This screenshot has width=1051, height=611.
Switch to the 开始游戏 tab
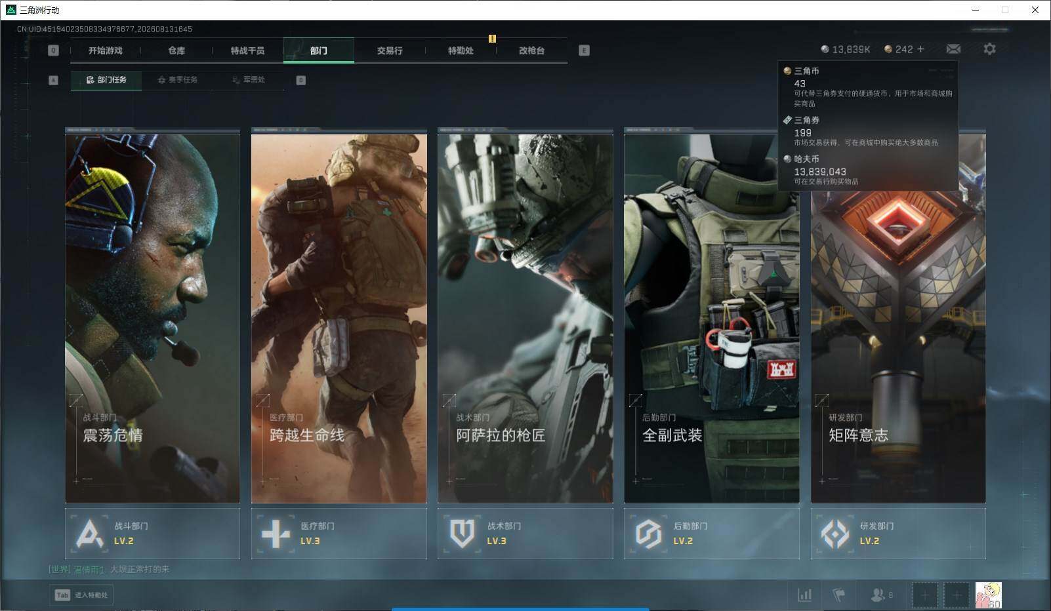coord(105,50)
